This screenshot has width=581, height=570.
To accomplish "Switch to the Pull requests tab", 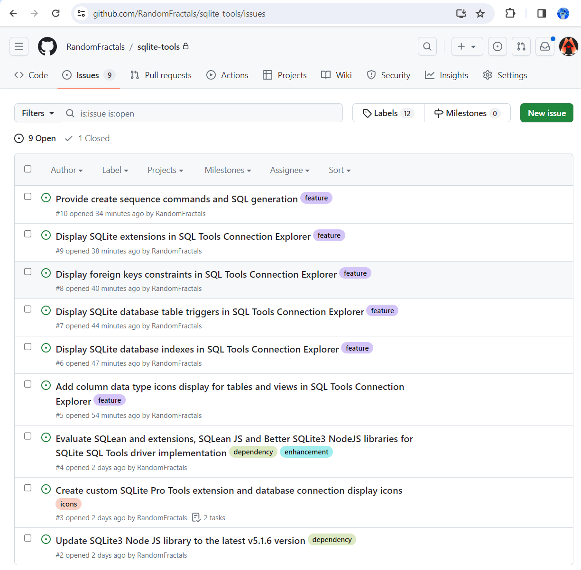I will point(161,75).
